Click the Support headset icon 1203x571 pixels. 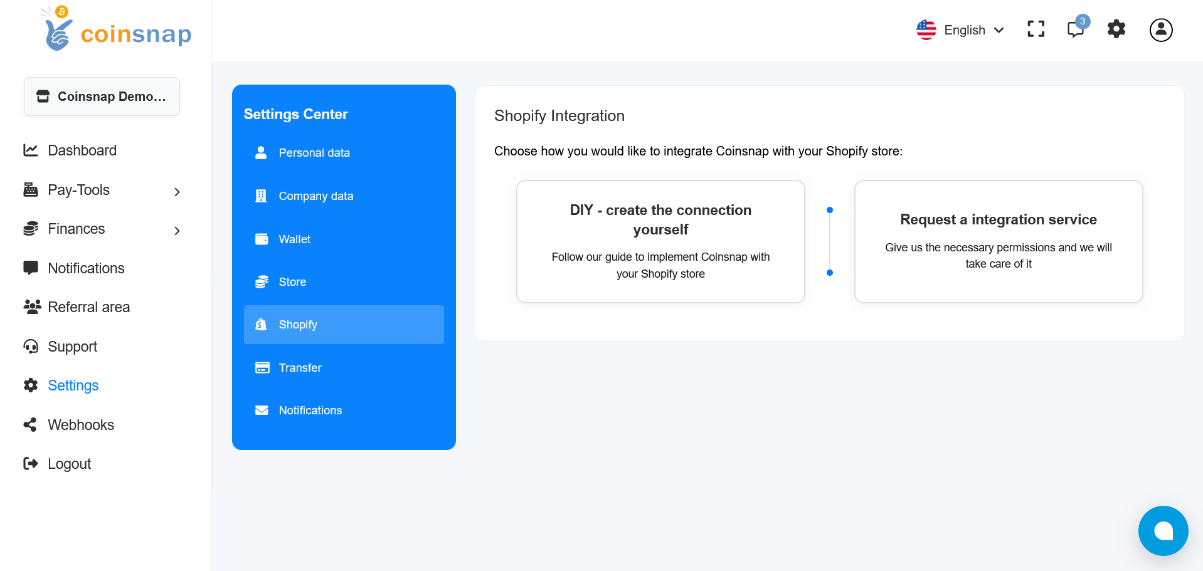(30, 347)
